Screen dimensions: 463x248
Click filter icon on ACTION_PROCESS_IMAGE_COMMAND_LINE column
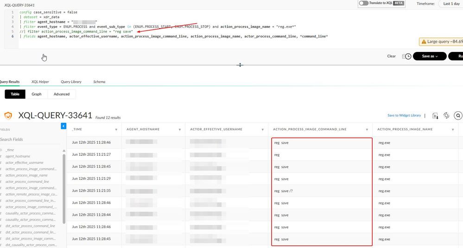(367, 130)
